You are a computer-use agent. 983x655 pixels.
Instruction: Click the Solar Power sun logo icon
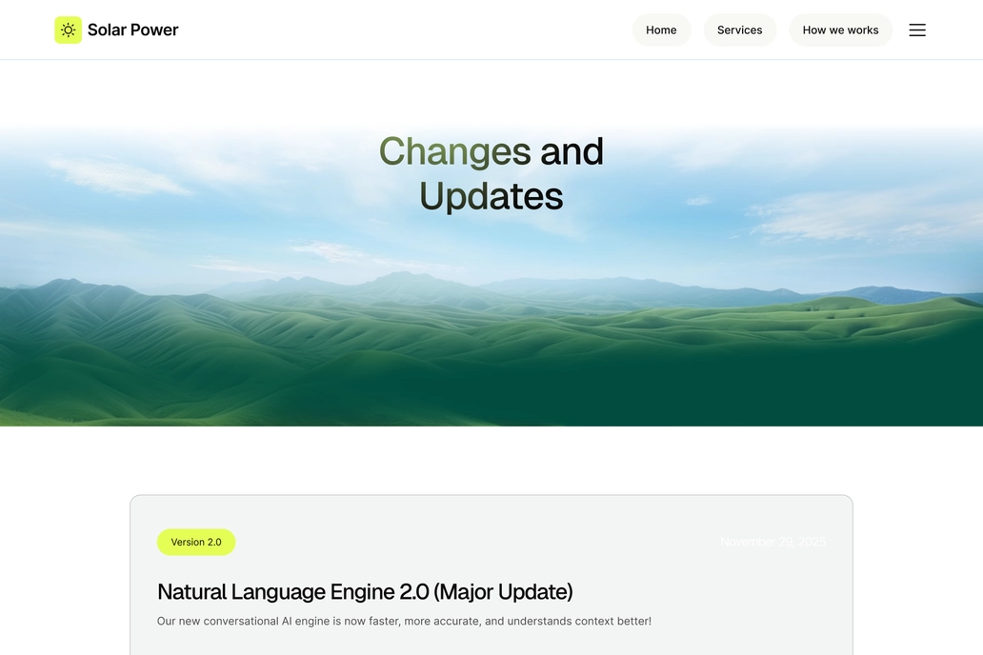coord(68,30)
